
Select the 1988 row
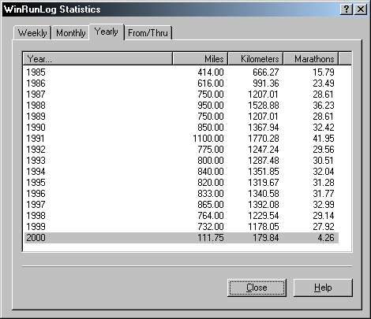[x=182, y=106]
